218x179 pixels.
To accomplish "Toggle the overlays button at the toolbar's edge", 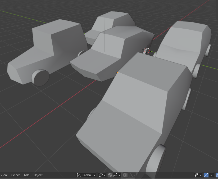I will 217,175.
